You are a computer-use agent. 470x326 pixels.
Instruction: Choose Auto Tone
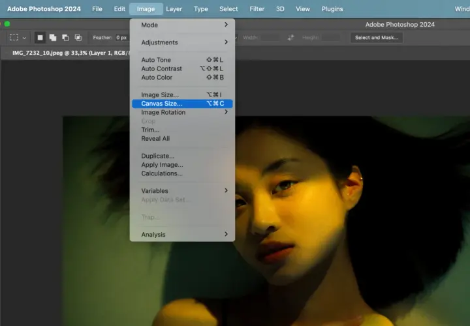tap(182, 60)
